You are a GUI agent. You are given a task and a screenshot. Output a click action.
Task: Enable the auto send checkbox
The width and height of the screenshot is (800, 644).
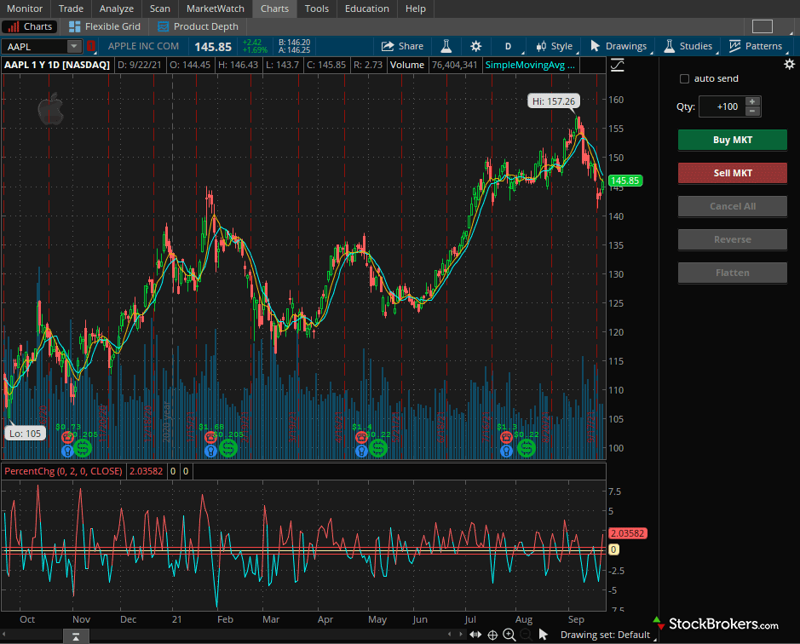pos(684,79)
